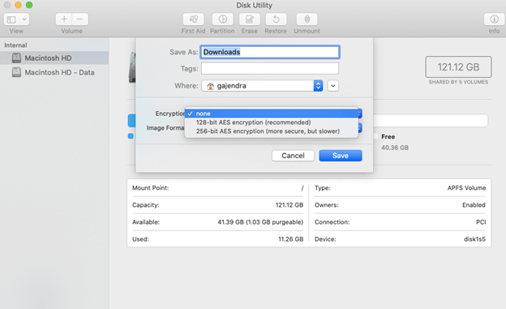Click the Mount Point slash value
Screen dimensions: 506x309
click(x=302, y=188)
